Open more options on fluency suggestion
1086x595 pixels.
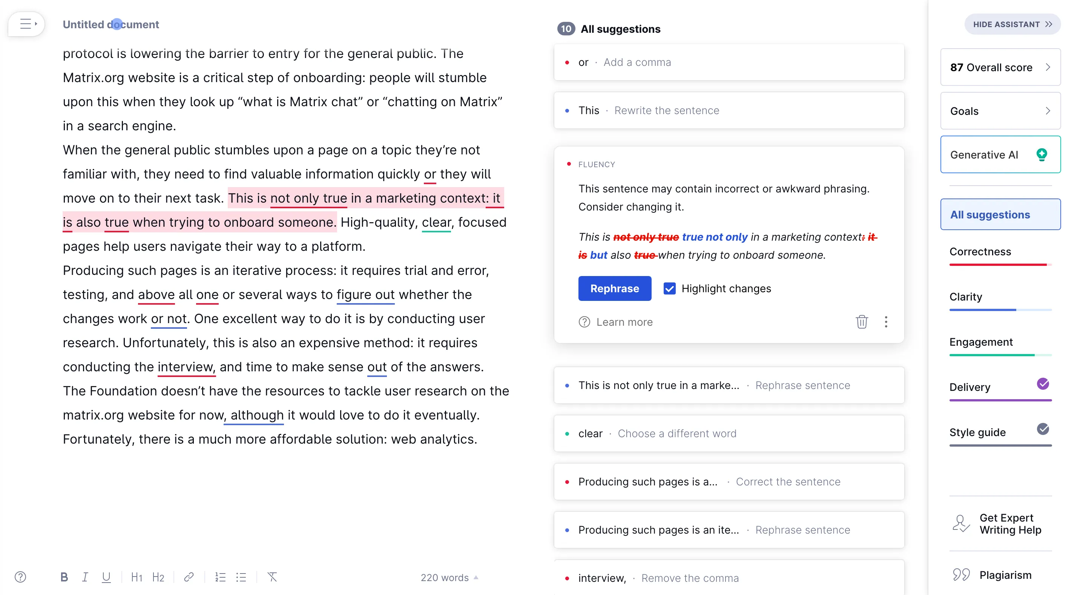[886, 322]
